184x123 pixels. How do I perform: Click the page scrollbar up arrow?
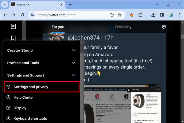click(x=182, y=23)
